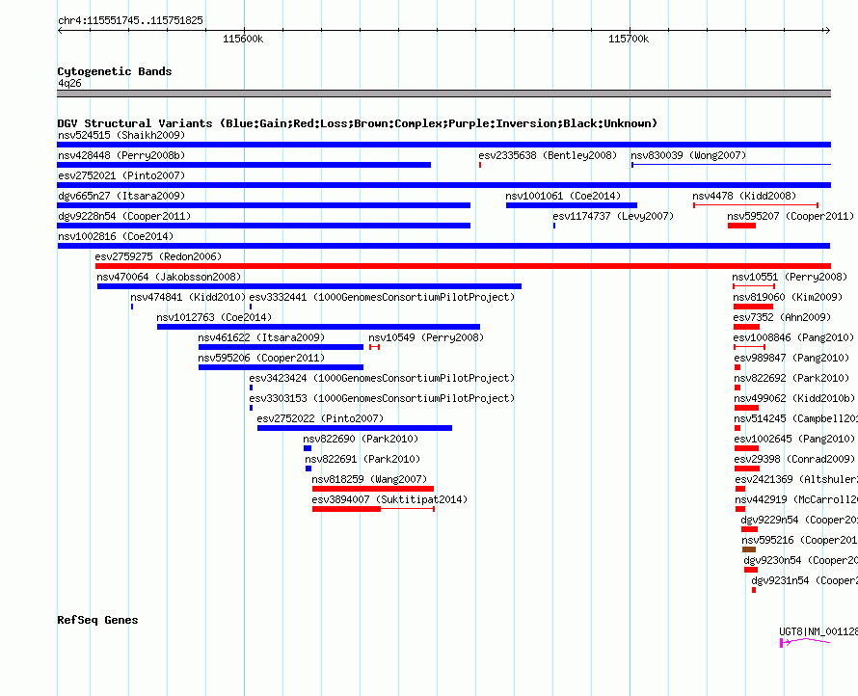Click the magenta UGT8 gene glyph
This screenshot has width=858, height=696.
coord(806,642)
